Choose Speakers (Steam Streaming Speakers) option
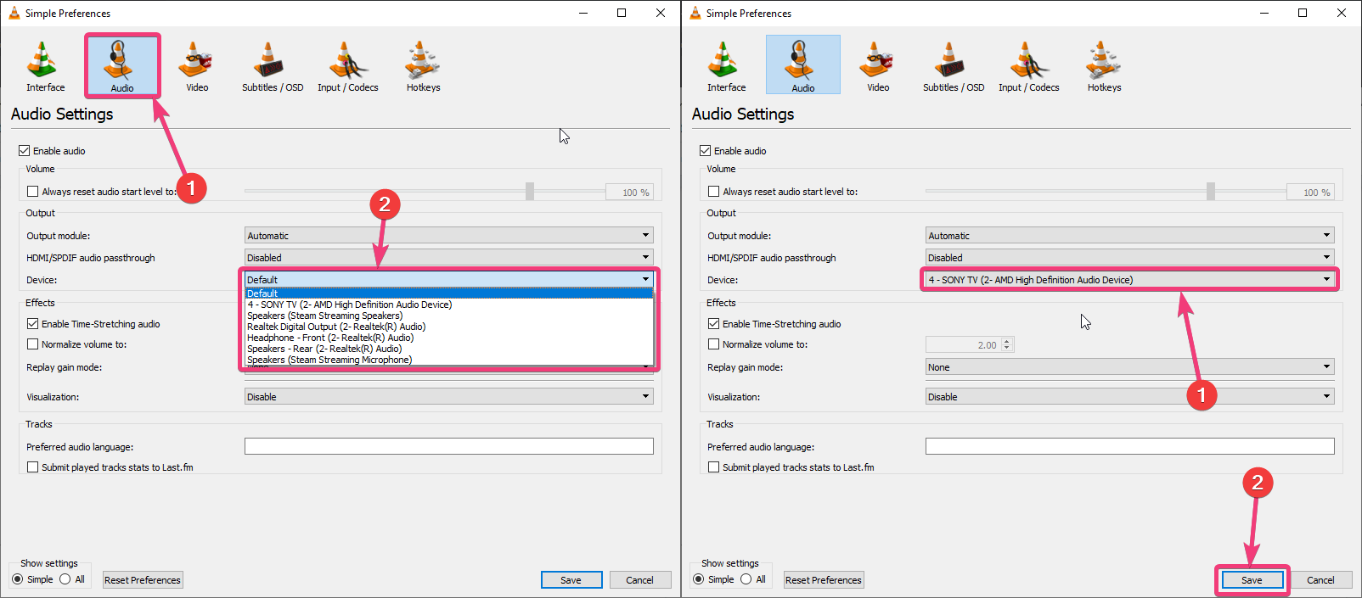The height and width of the screenshot is (598, 1362). (448, 316)
